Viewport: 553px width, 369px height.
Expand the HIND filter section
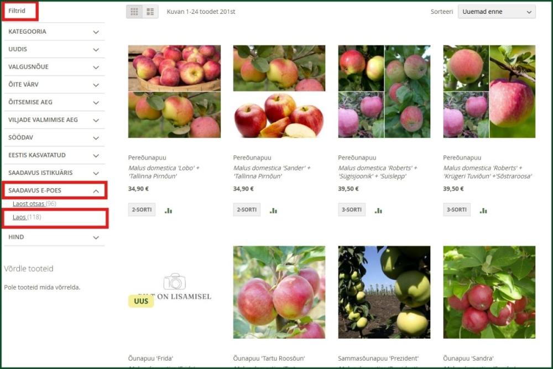coord(54,237)
